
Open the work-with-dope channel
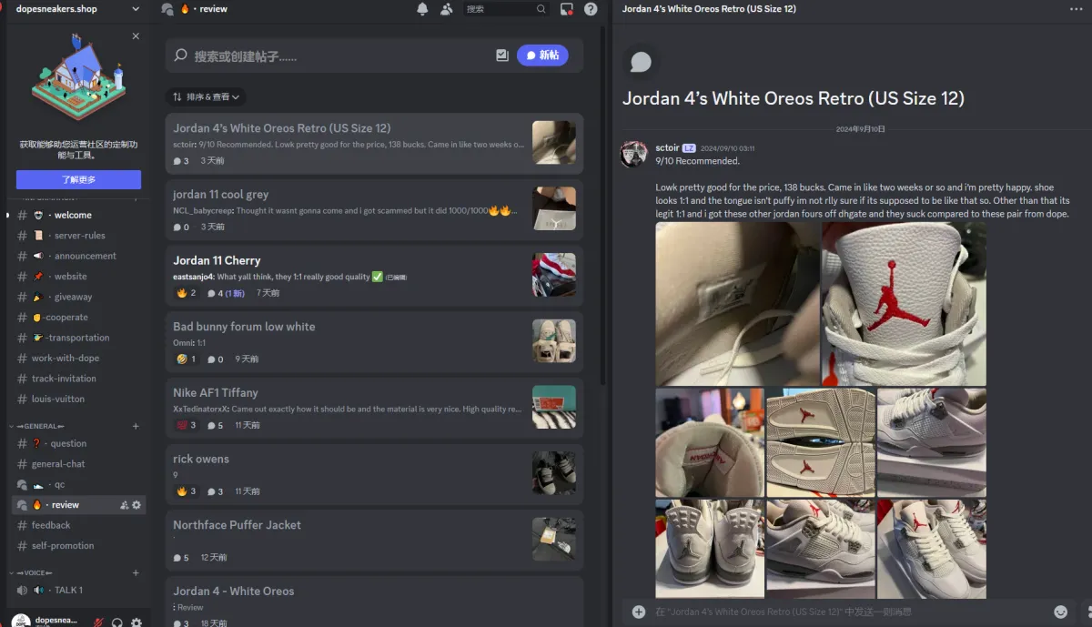(78, 359)
